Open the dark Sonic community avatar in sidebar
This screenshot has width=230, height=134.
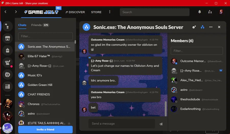click(7, 116)
